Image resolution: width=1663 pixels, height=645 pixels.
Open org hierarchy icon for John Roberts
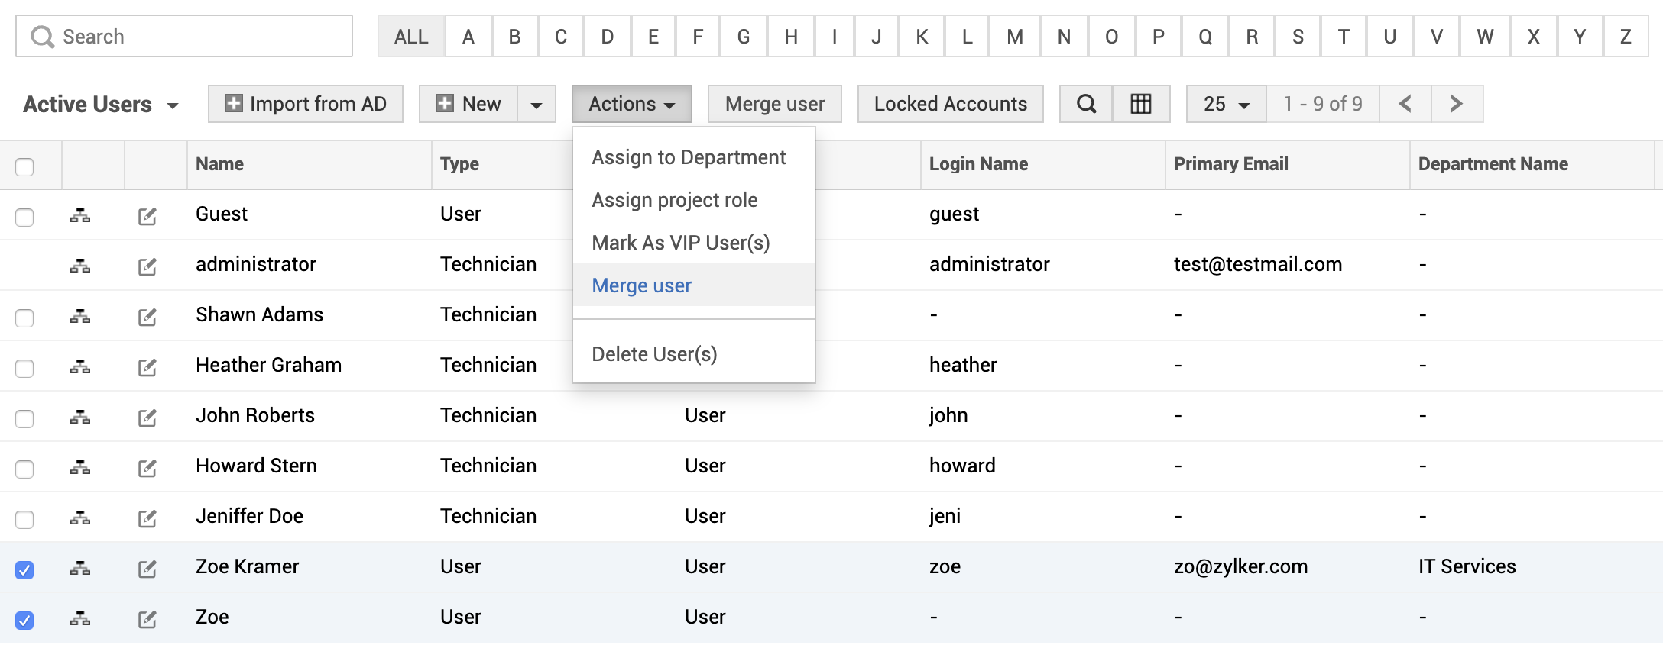coord(80,418)
